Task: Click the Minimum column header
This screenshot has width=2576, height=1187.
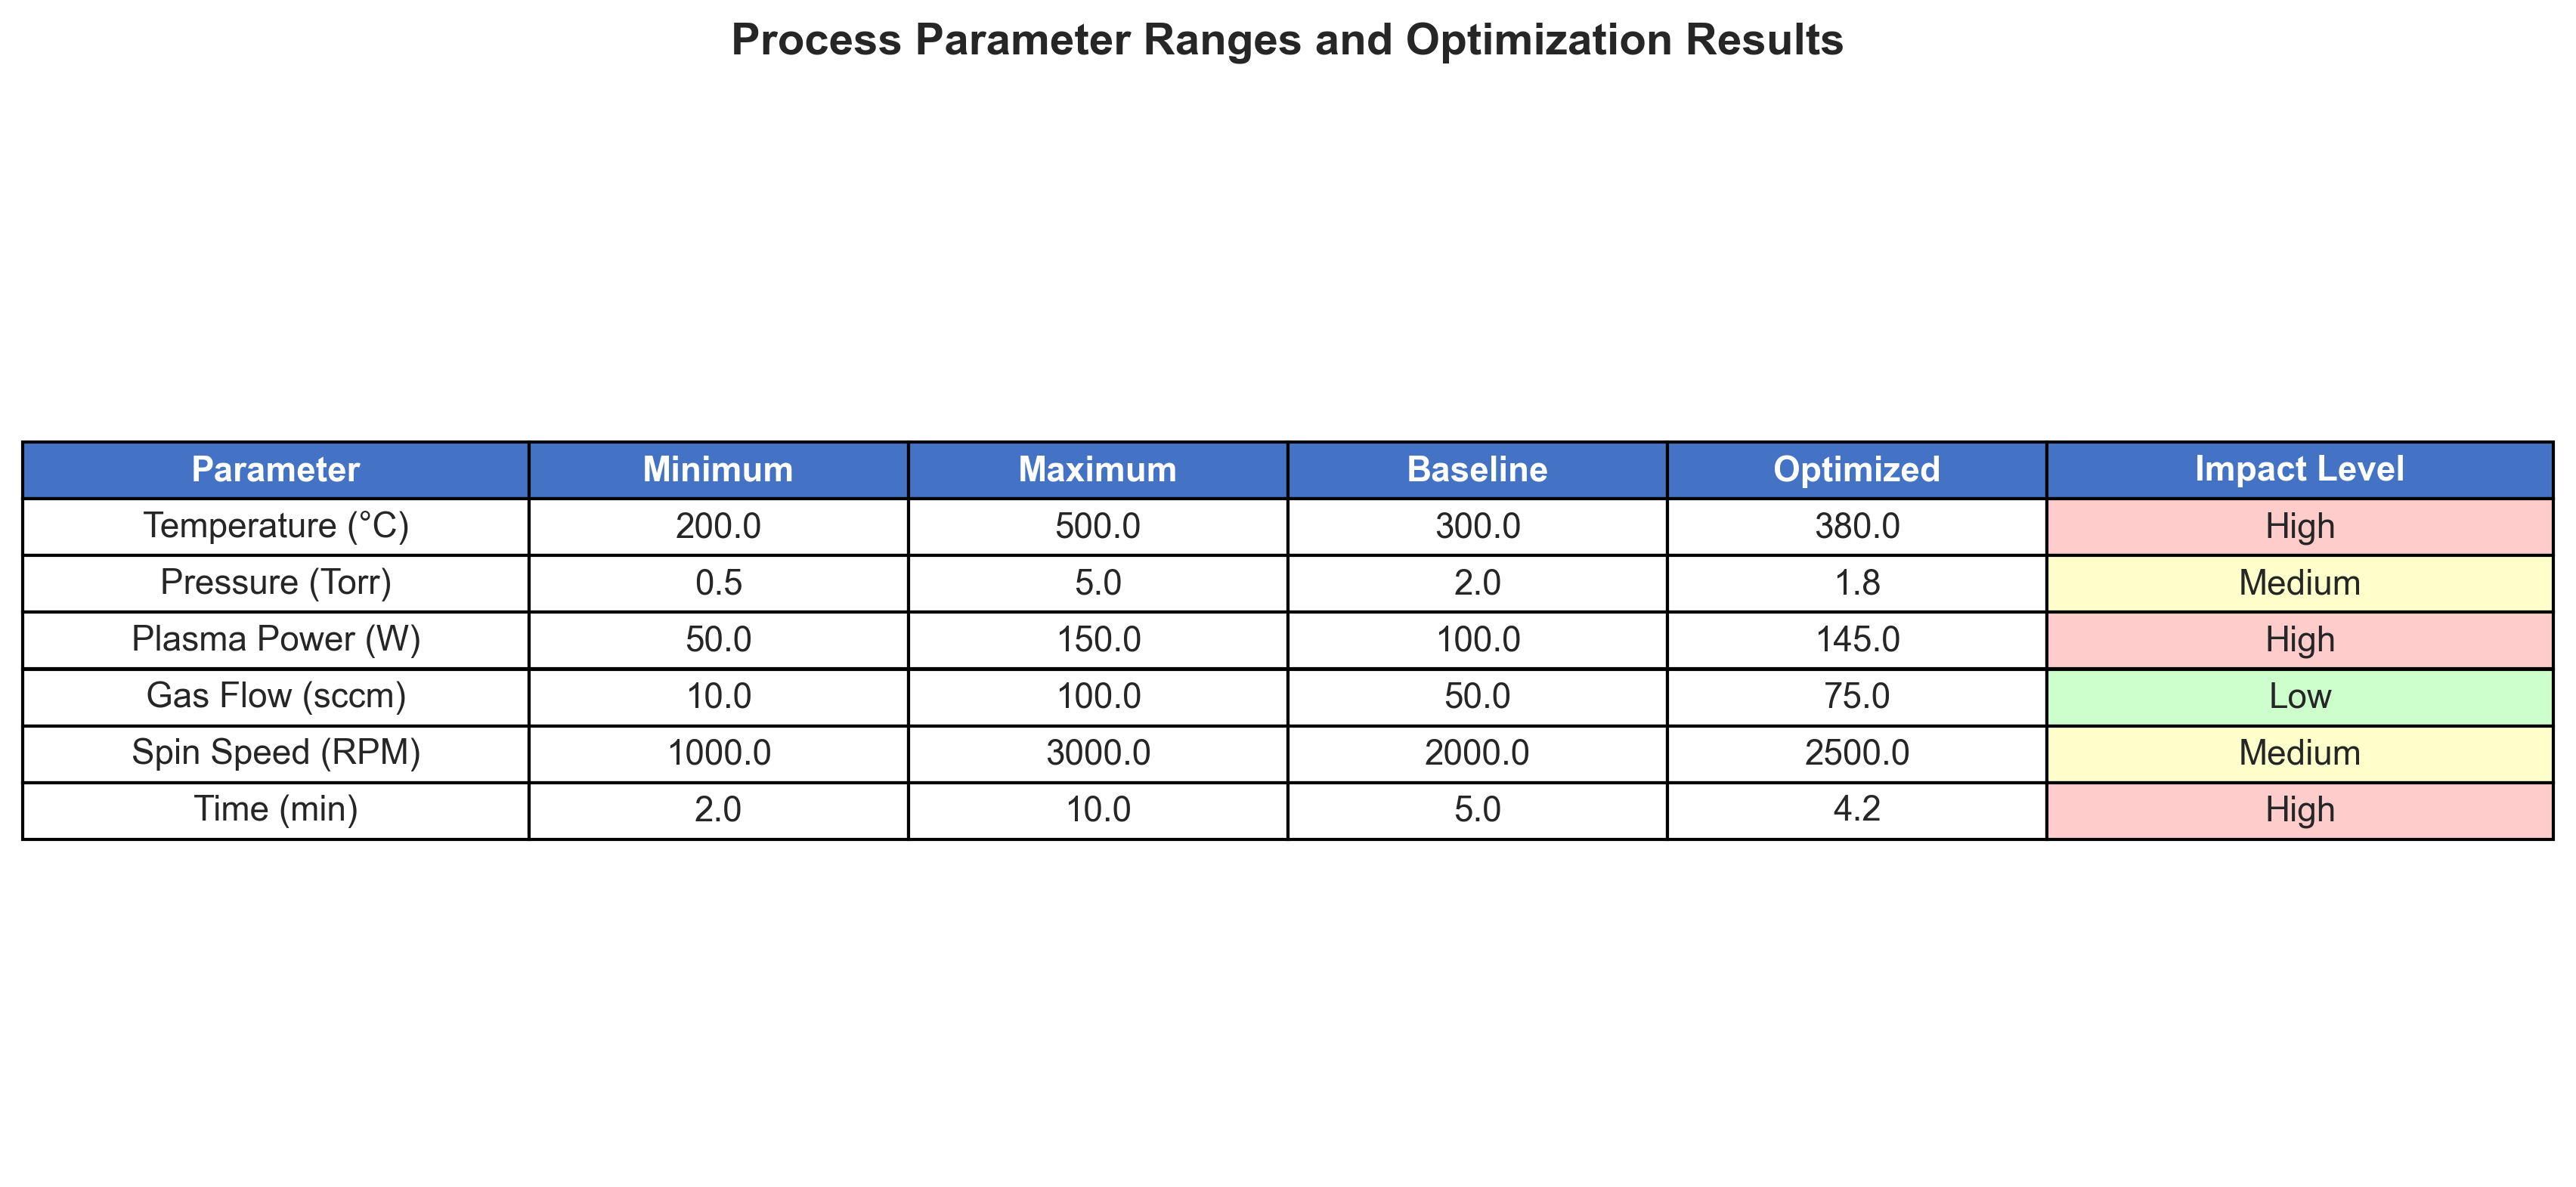Action: (717, 470)
